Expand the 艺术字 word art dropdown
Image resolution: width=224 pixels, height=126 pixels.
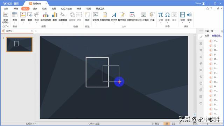click(x=114, y=22)
